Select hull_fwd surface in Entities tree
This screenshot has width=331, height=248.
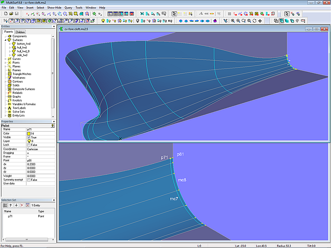point(23,47)
